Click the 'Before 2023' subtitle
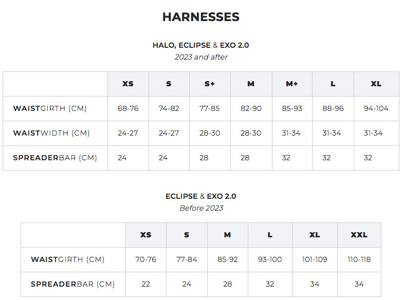 click(201, 208)
